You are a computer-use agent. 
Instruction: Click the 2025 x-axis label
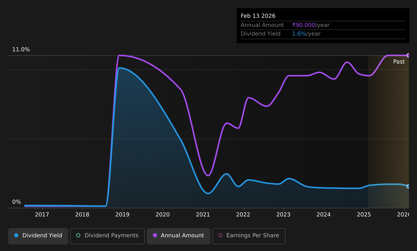pyautogui.click(x=364, y=215)
